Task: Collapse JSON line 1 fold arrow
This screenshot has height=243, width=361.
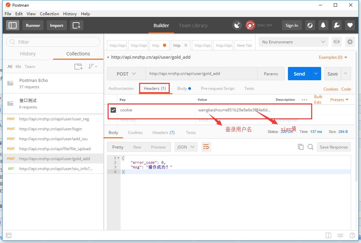Action: click(118, 158)
